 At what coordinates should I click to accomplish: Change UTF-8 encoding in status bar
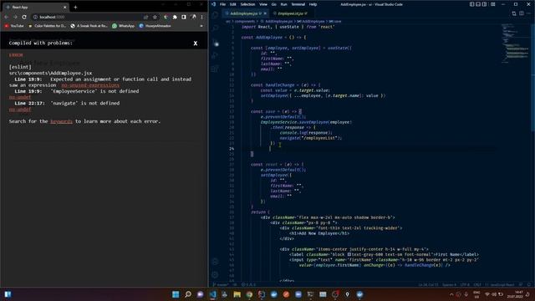[465, 284]
